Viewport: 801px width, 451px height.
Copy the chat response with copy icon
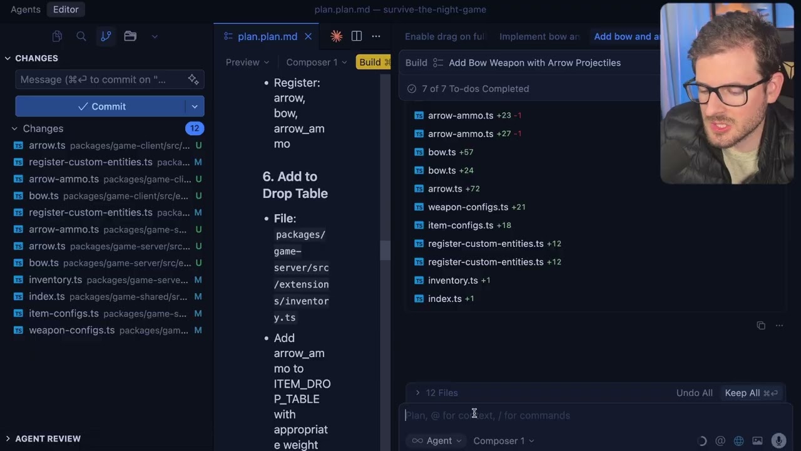(761, 326)
